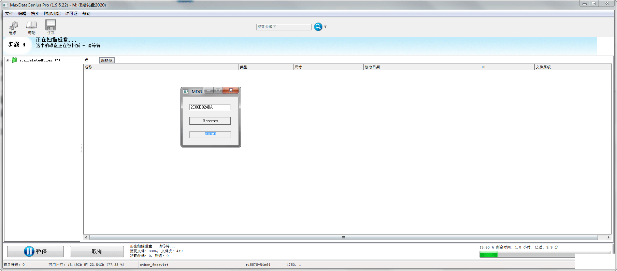Select the scanDeletedFiles (7) tree item
This screenshot has height=271, width=617.
(x=40, y=60)
